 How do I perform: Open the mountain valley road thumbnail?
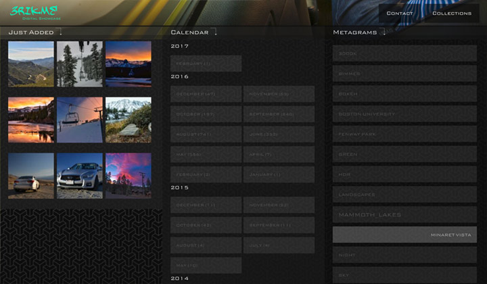pos(31,64)
